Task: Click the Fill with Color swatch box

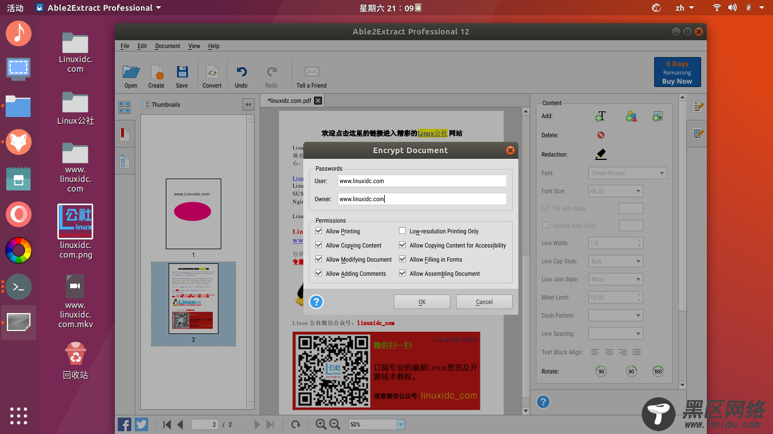Action: (631, 209)
